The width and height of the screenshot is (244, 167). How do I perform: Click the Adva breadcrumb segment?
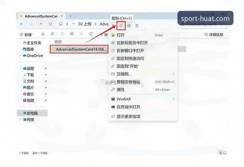(x=104, y=24)
